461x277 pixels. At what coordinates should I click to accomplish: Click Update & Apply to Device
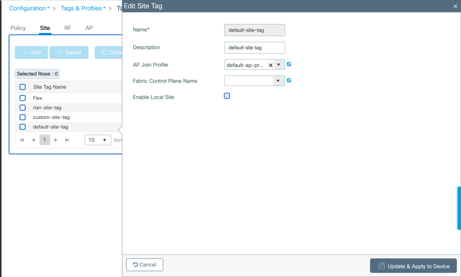(413, 266)
